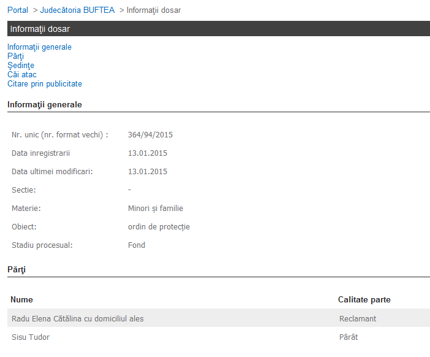The image size is (430, 357).
Task: Click the Informații generale navigation link
Action: coord(39,47)
